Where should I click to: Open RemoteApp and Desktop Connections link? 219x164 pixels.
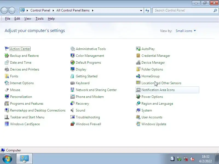[38, 110]
